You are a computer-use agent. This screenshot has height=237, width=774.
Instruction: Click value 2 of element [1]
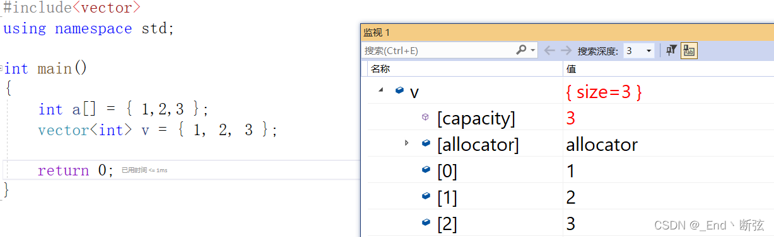[571, 197]
